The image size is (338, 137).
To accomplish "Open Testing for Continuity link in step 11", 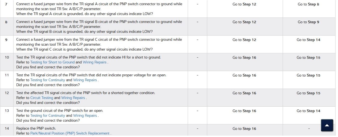I will click(x=48, y=80).
